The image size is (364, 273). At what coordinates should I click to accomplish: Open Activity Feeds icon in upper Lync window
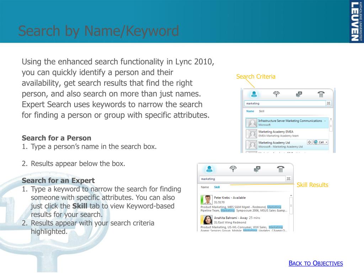pyautogui.click(x=276, y=94)
